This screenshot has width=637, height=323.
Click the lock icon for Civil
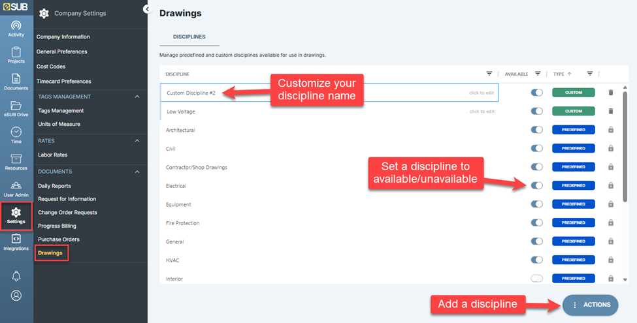[x=611, y=149]
